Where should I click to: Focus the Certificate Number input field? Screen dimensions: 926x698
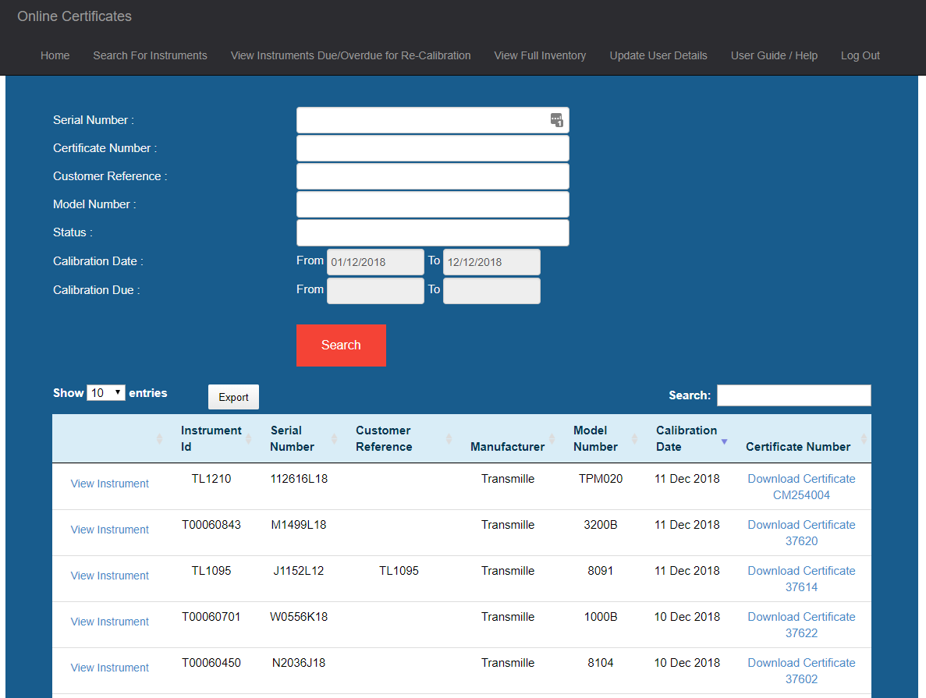433,148
